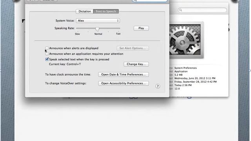Screen dimensions: 251x141
Task: Select the Text to Speech tab
Action: tap(106, 11)
